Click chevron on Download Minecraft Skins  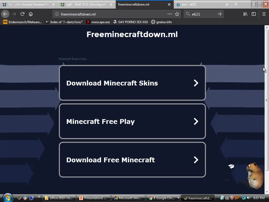click(x=196, y=83)
